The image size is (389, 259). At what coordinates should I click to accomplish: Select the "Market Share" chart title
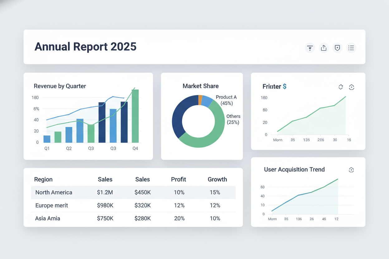[201, 86]
